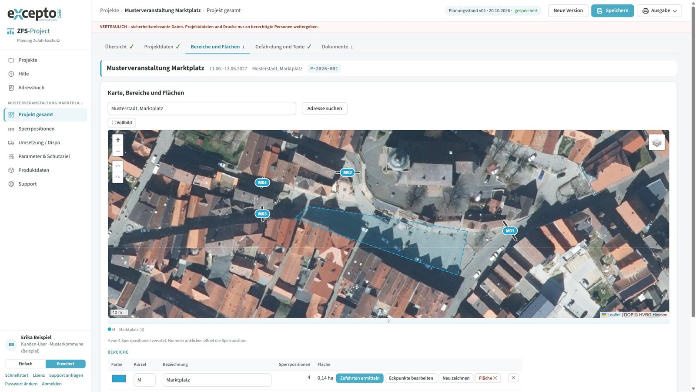
Task: Switch to the Projektdaten tab
Action: pos(162,47)
